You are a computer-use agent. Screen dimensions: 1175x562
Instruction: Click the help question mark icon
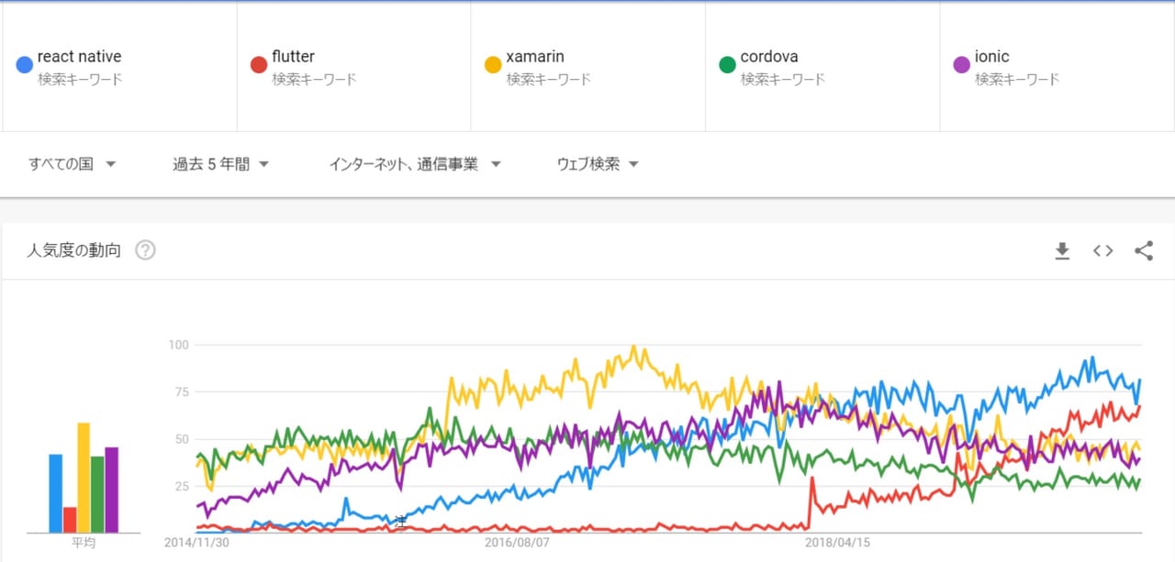pos(145,250)
